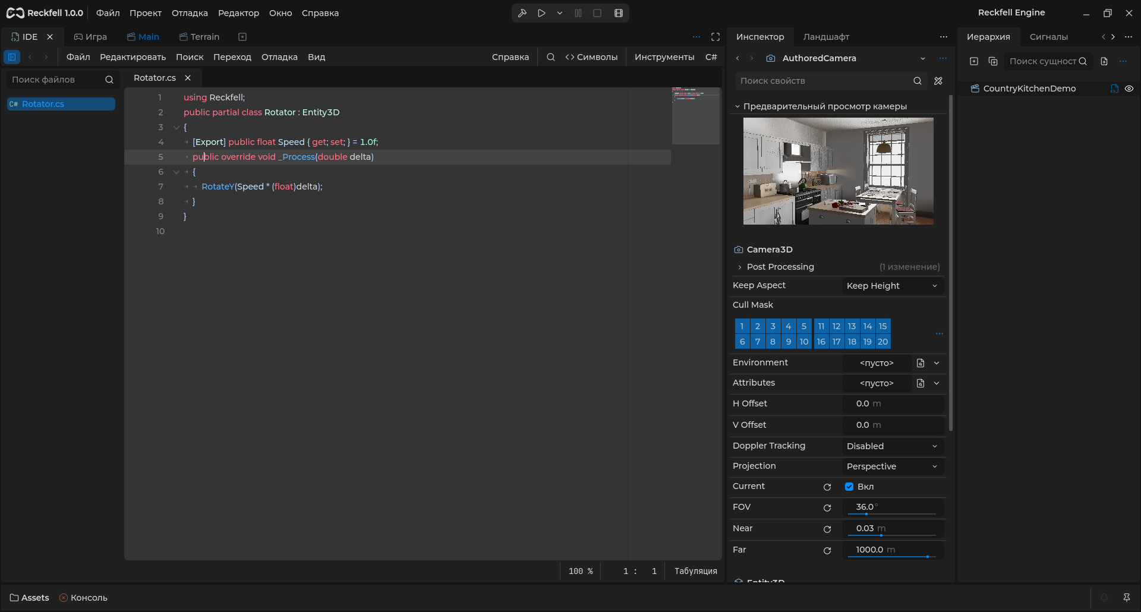Screen dimensions: 1141x612
Task: Open the movie maker film icon
Action: (619, 13)
